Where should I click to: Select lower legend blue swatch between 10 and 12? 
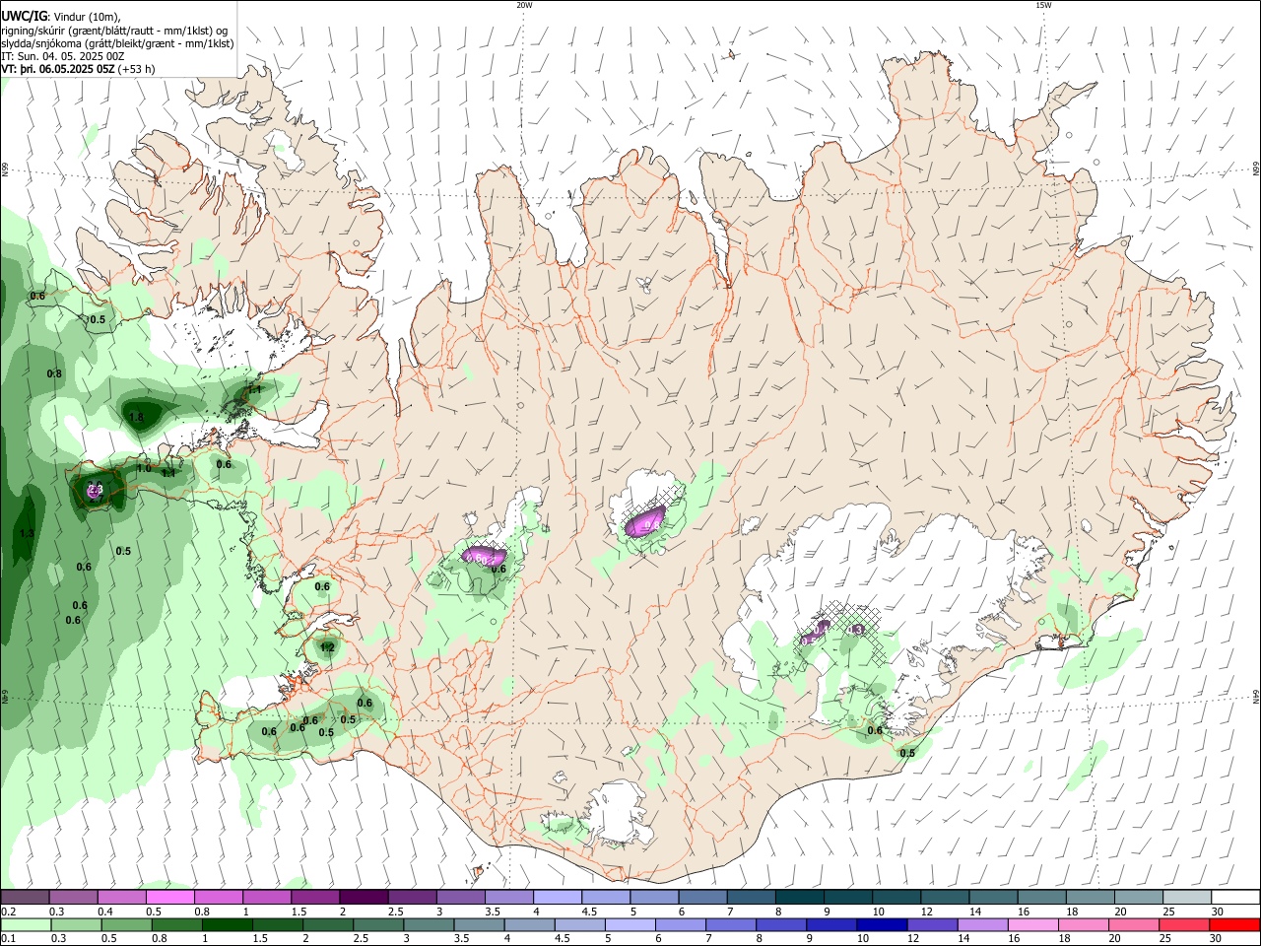(881, 925)
